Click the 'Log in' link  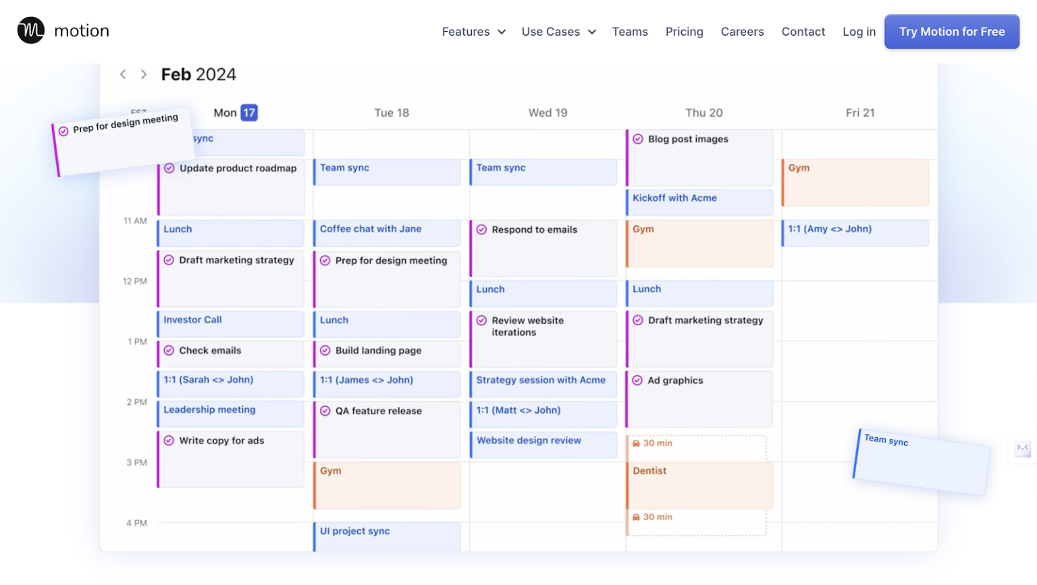pos(858,31)
